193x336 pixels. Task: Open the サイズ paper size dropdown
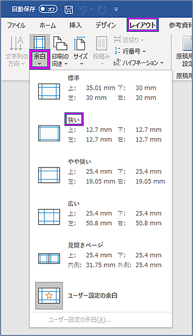tap(80, 52)
